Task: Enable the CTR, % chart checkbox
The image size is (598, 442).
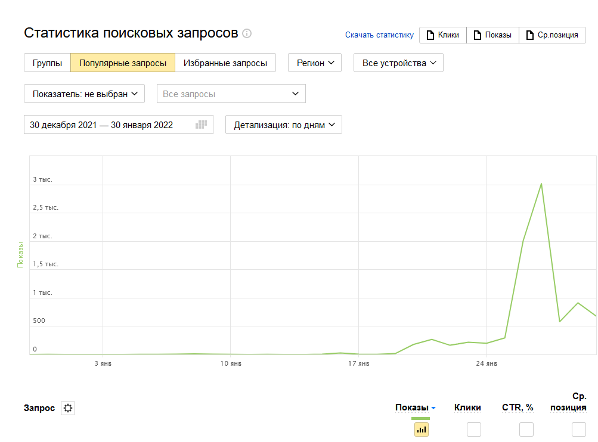Action: point(526,430)
